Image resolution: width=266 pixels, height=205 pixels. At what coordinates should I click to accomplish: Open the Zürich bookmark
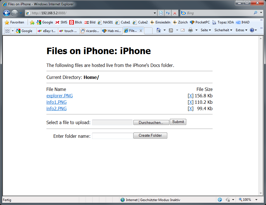(x=180, y=22)
